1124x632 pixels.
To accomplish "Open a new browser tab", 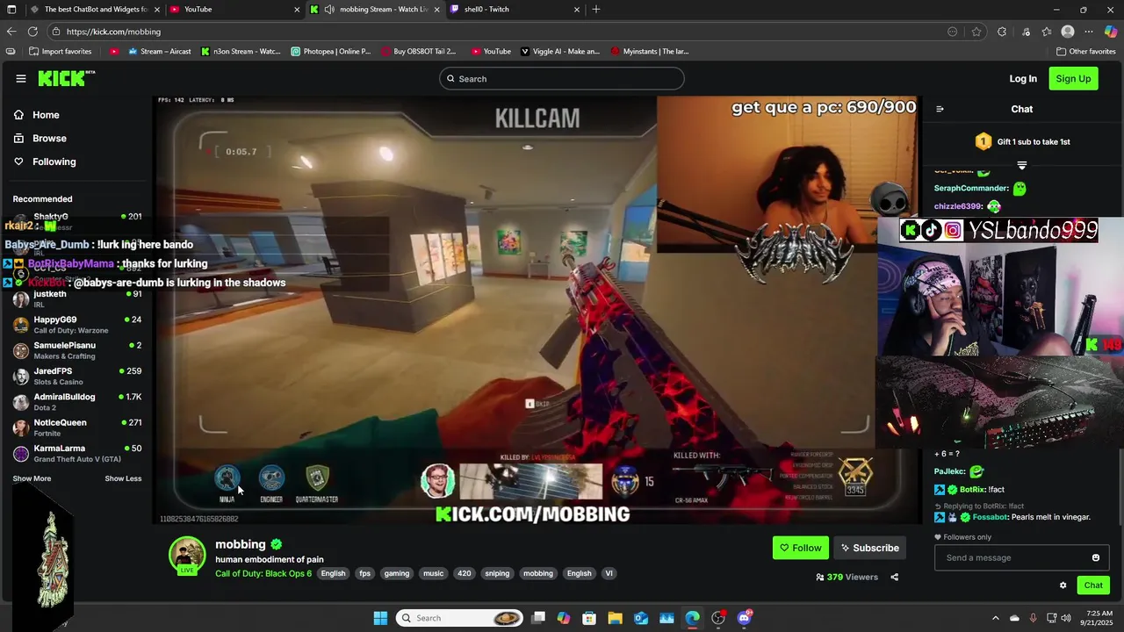I will pyautogui.click(x=596, y=10).
